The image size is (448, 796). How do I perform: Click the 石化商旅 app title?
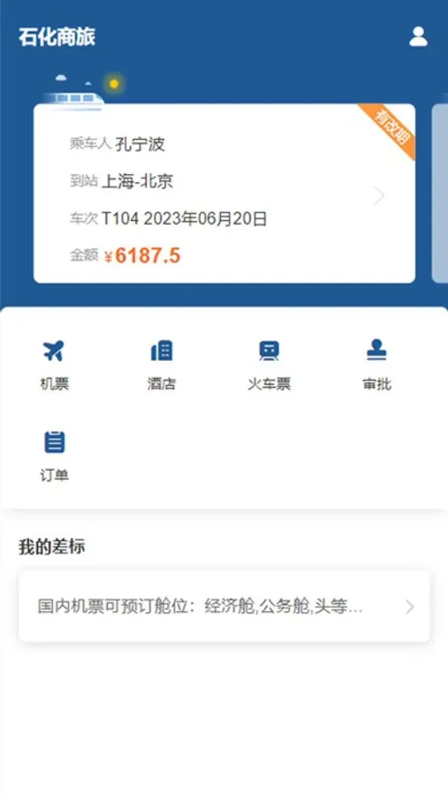(57, 37)
